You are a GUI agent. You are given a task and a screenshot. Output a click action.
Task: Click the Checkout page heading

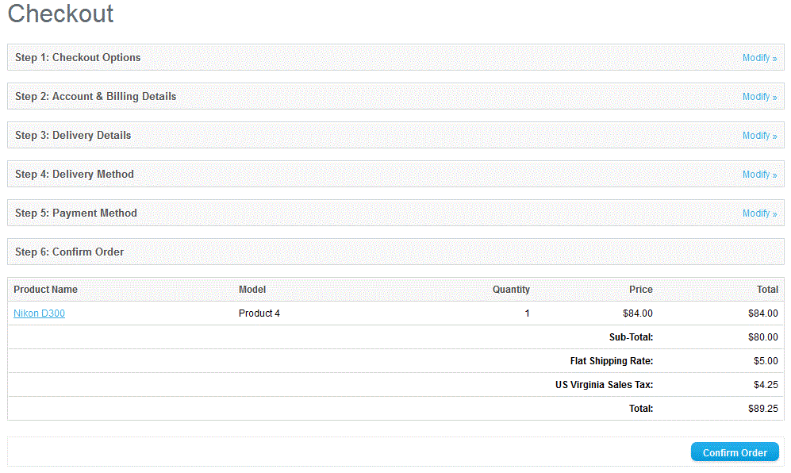pyautogui.click(x=60, y=14)
